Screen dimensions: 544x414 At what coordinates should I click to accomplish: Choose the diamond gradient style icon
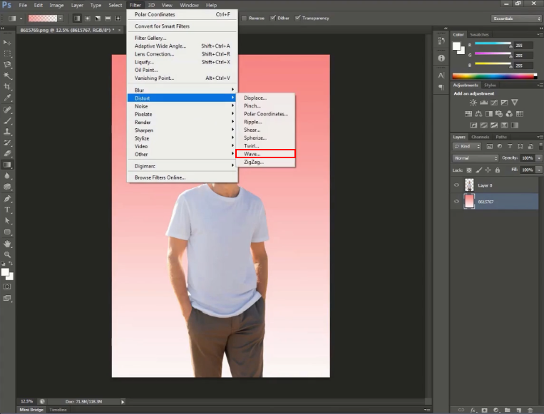pos(118,18)
